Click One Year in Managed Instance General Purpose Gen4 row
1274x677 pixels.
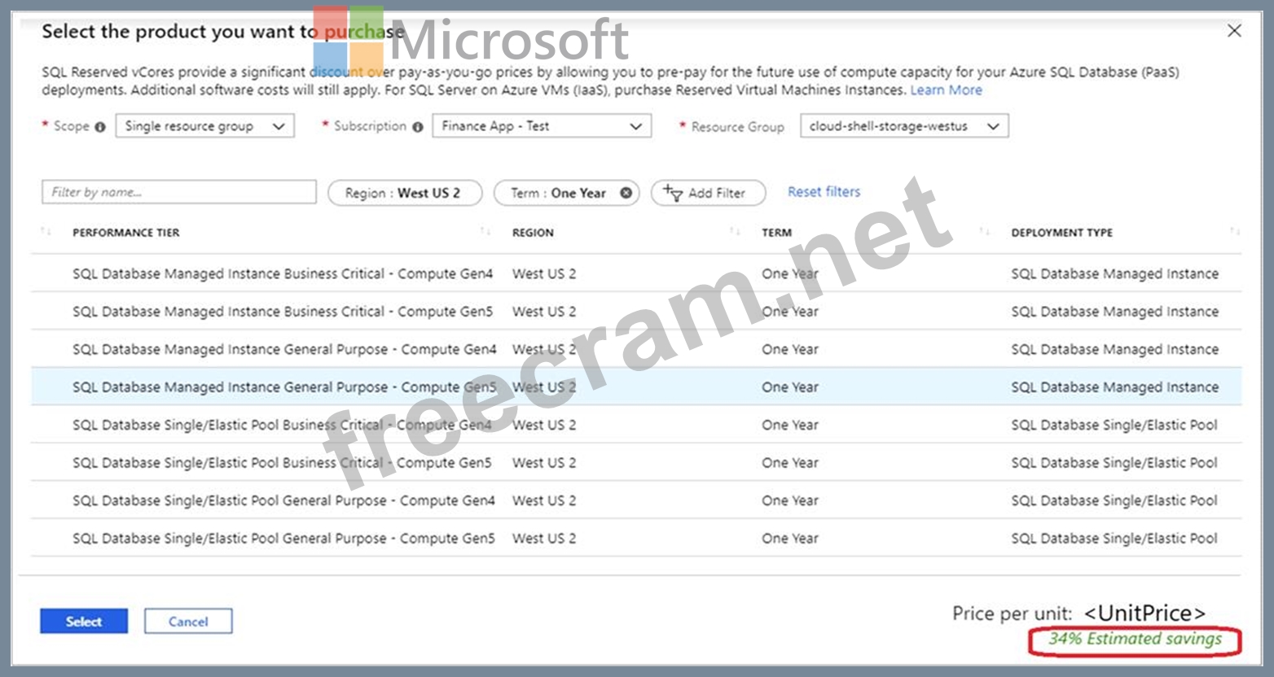pyautogui.click(x=790, y=350)
